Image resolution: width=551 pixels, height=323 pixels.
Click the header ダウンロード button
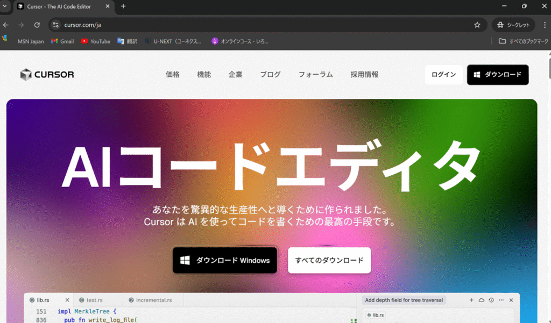(498, 75)
